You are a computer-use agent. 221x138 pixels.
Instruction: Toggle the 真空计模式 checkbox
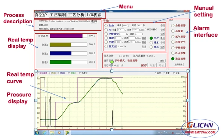(145, 30)
